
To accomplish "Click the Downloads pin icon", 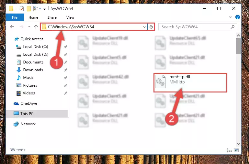I will 66,70.
